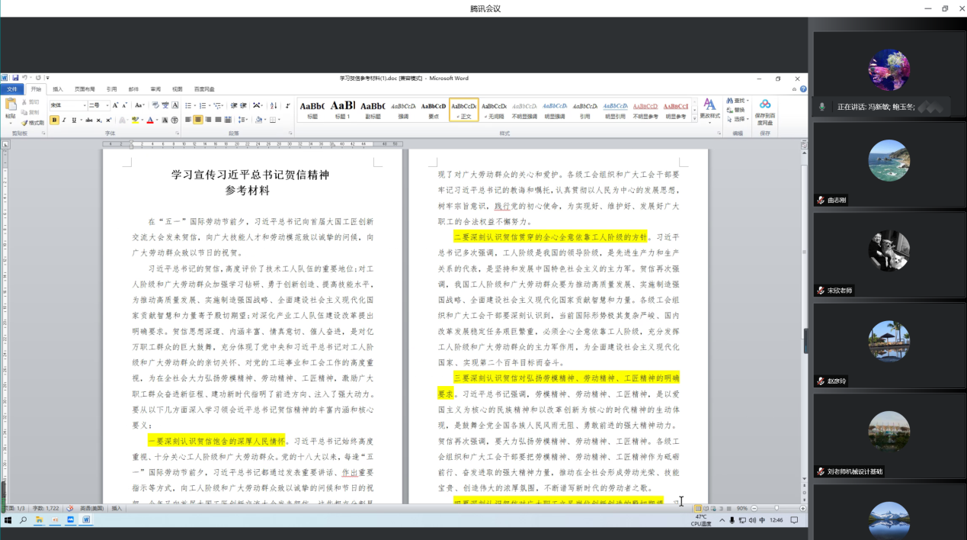Apply superscript formatting
This screenshot has height=540, width=967.
click(x=110, y=120)
